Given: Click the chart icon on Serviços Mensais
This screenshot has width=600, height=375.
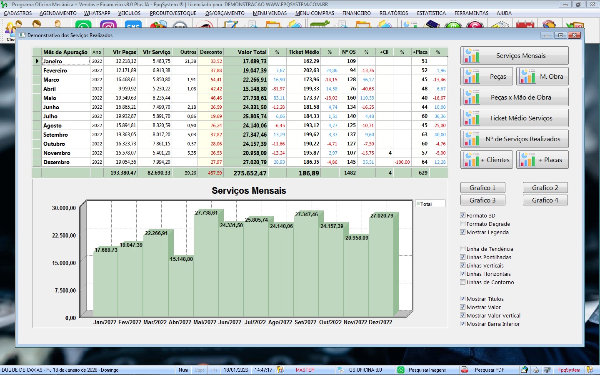Looking at the screenshot, I should tap(472, 56).
